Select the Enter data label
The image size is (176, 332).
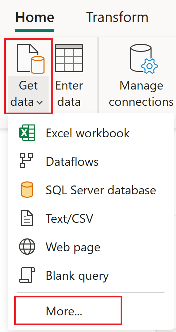click(x=69, y=94)
